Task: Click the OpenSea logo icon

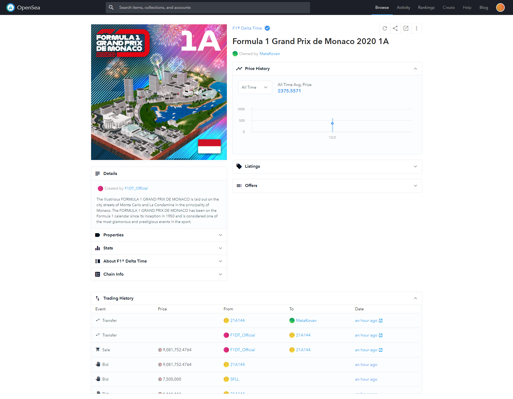Action: tap(11, 7)
